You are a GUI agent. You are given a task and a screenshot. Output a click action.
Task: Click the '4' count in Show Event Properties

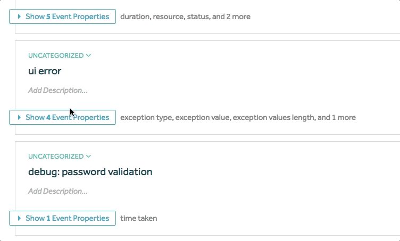coord(48,117)
